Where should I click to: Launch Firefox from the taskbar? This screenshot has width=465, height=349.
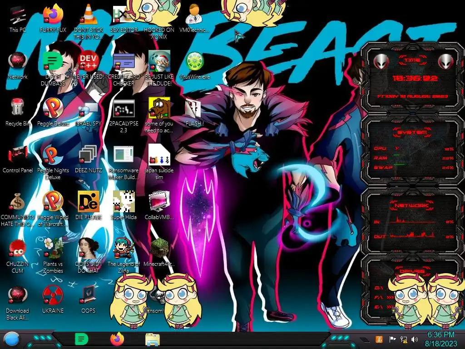(x=117, y=339)
